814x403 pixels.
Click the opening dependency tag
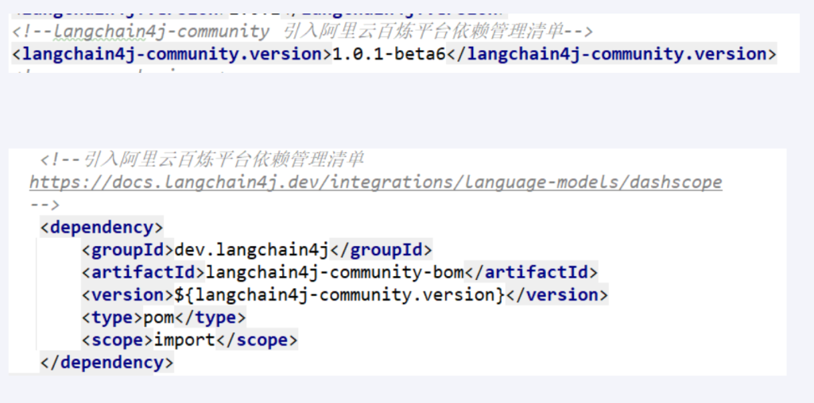[101, 228]
